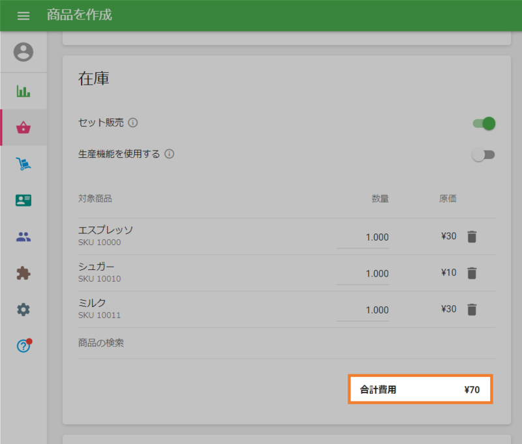The width and height of the screenshot is (522, 444).
Task: Open employees section with the people icon
Action: click(x=23, y=237)
